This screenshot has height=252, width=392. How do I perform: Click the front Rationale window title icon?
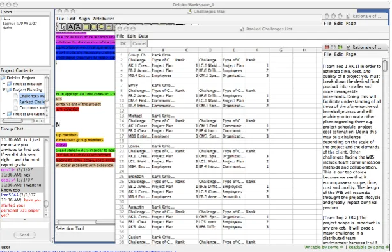[x=348, y=47]
